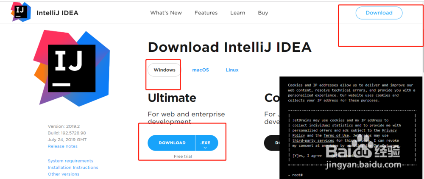424x179 pixels.
Task: Open Installation Instructions link
Action: click(73, 168)
